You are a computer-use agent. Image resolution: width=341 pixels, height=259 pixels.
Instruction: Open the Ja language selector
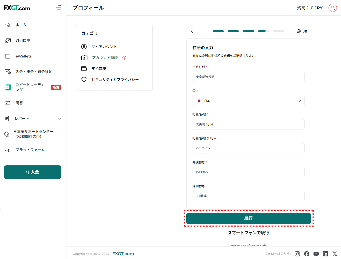[x=302, y=31]
